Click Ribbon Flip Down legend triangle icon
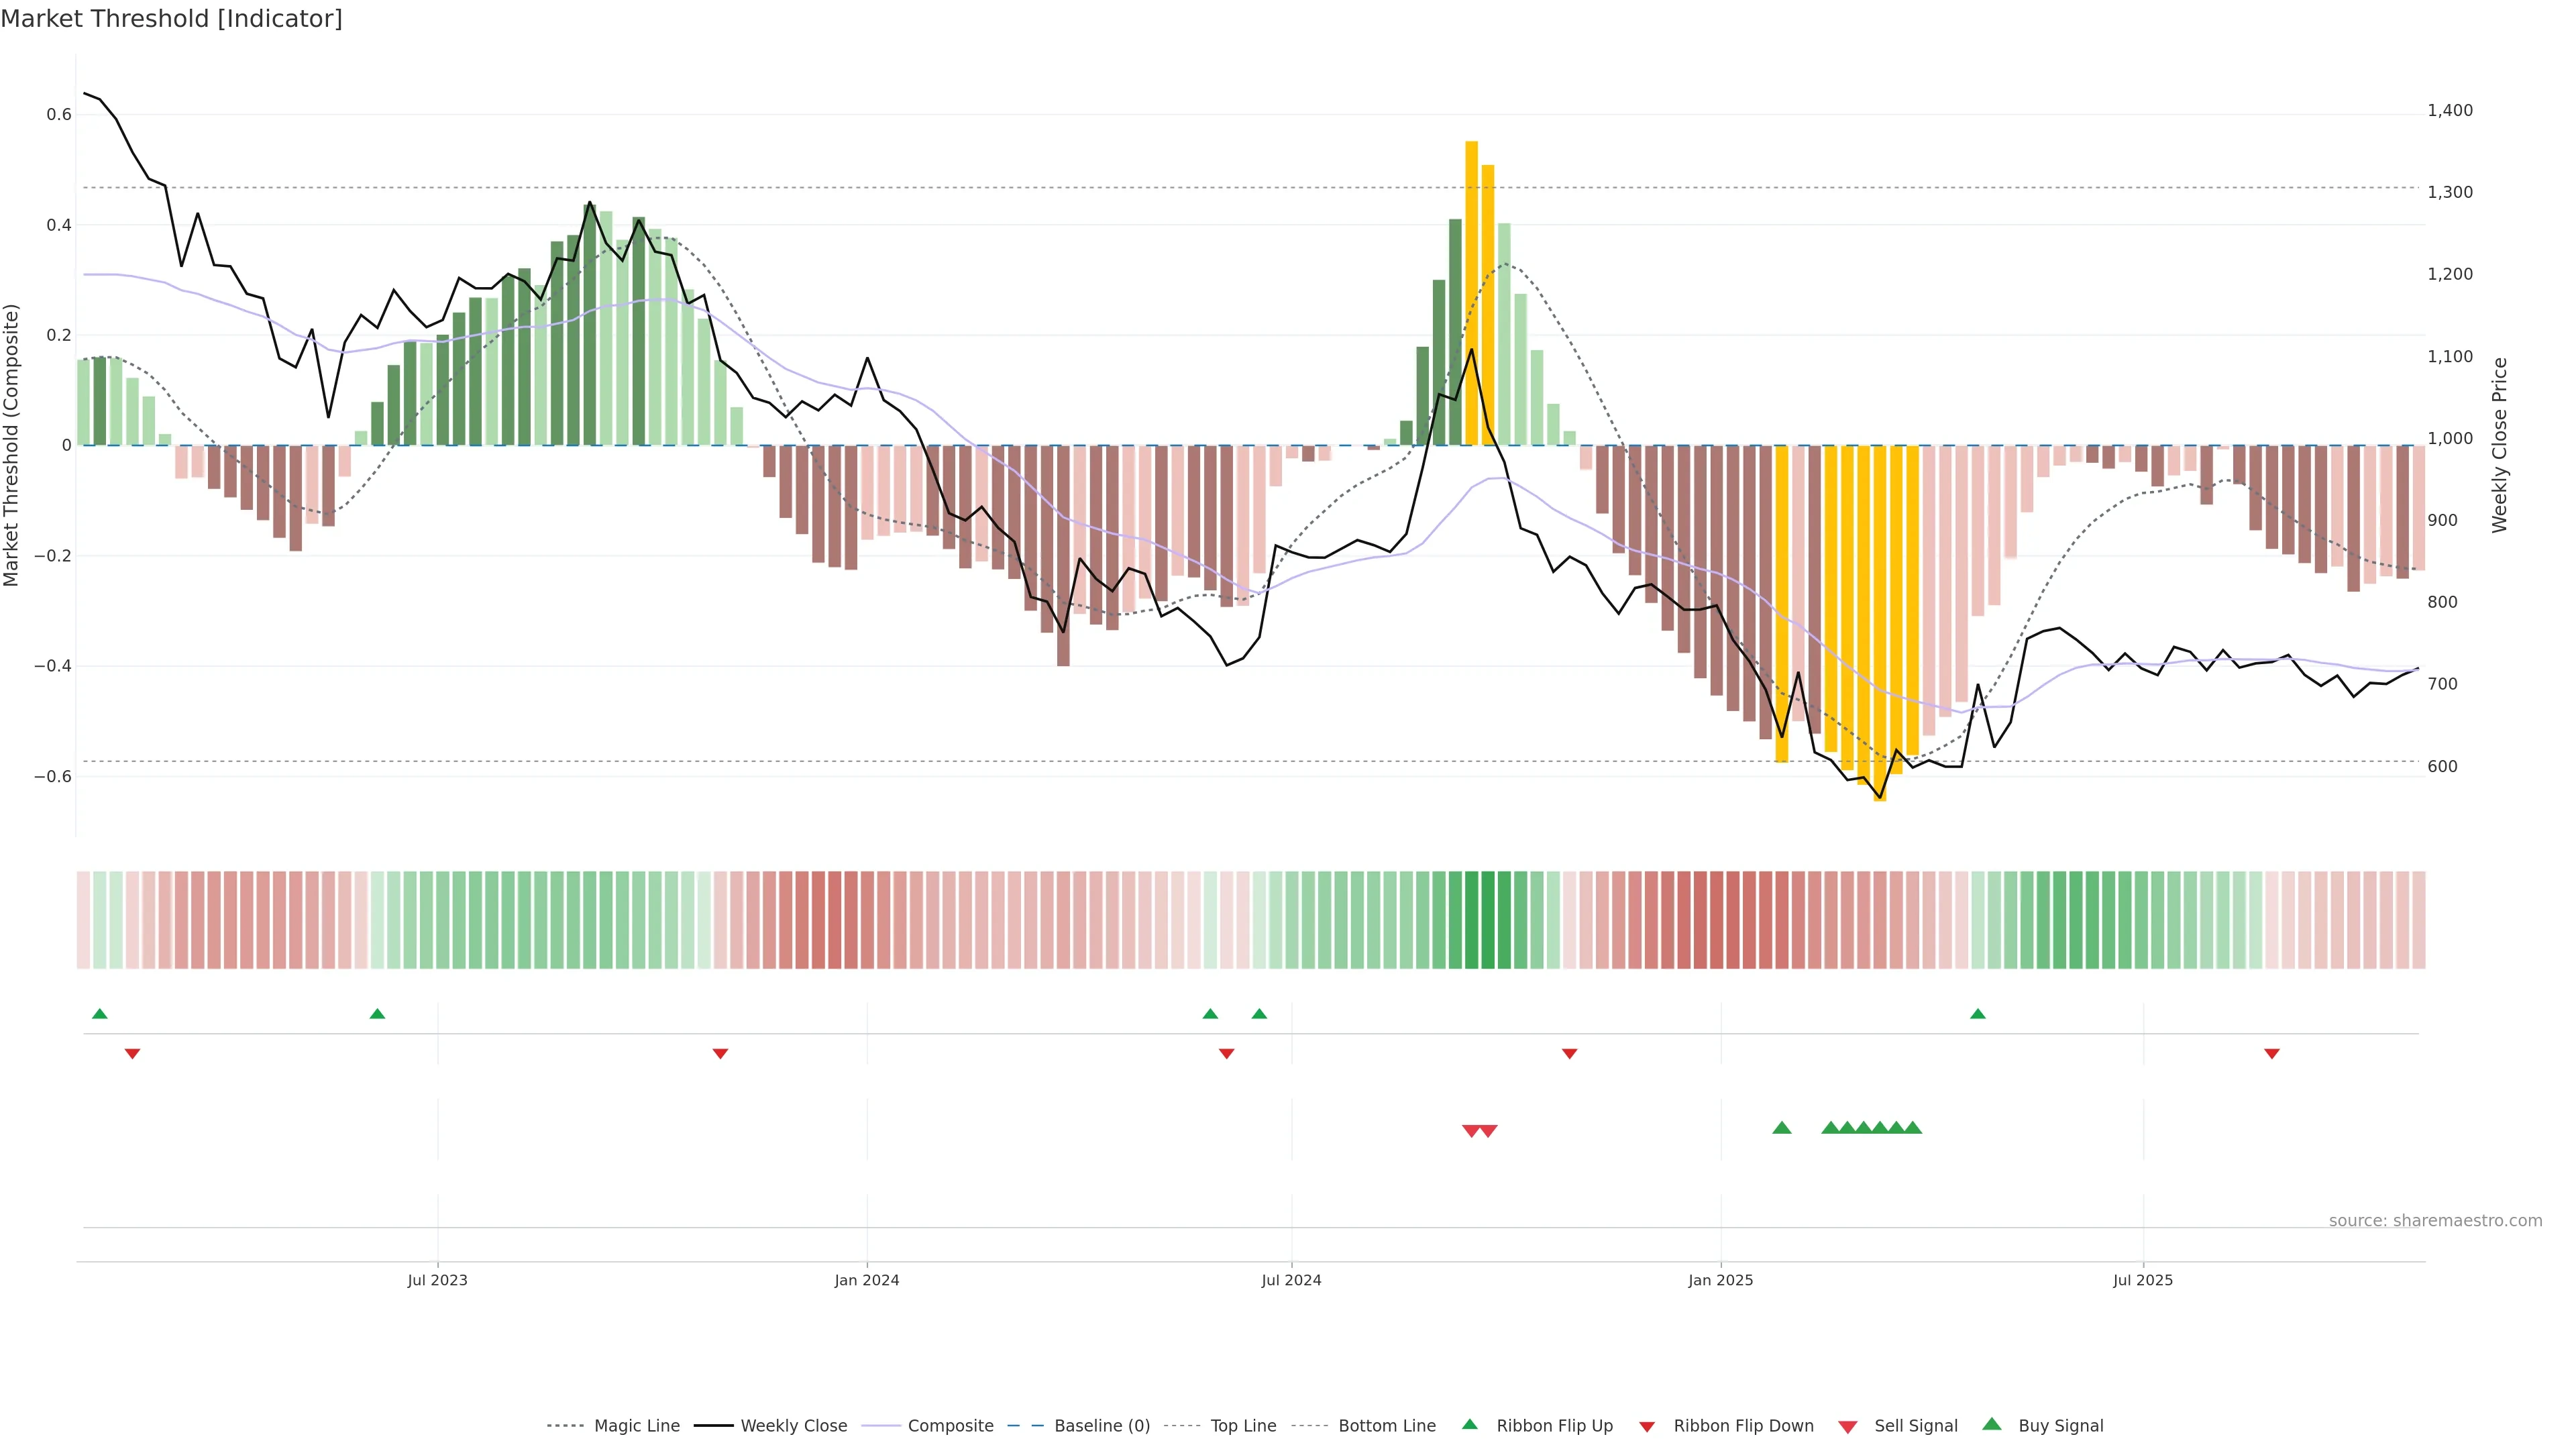 tap(1647, 1427)
